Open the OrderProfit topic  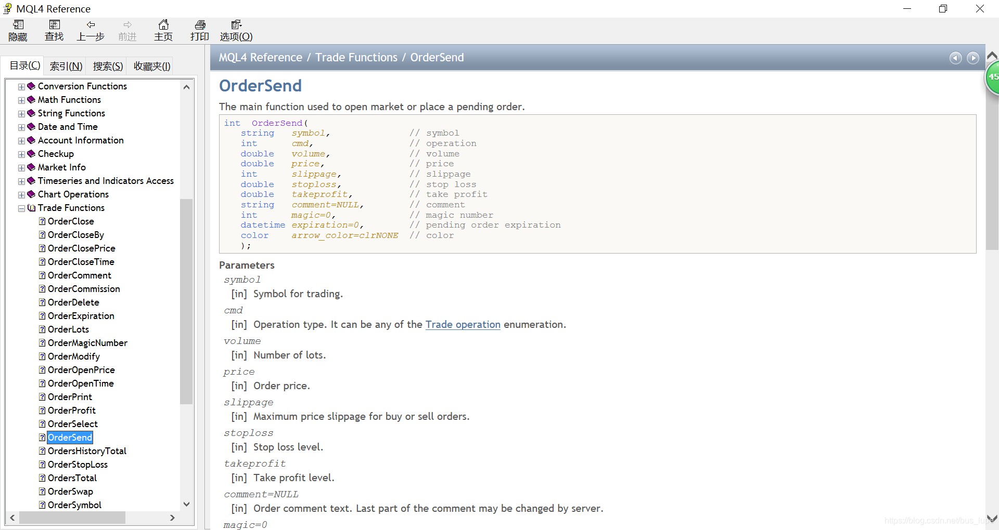click(x=72, y=410)
